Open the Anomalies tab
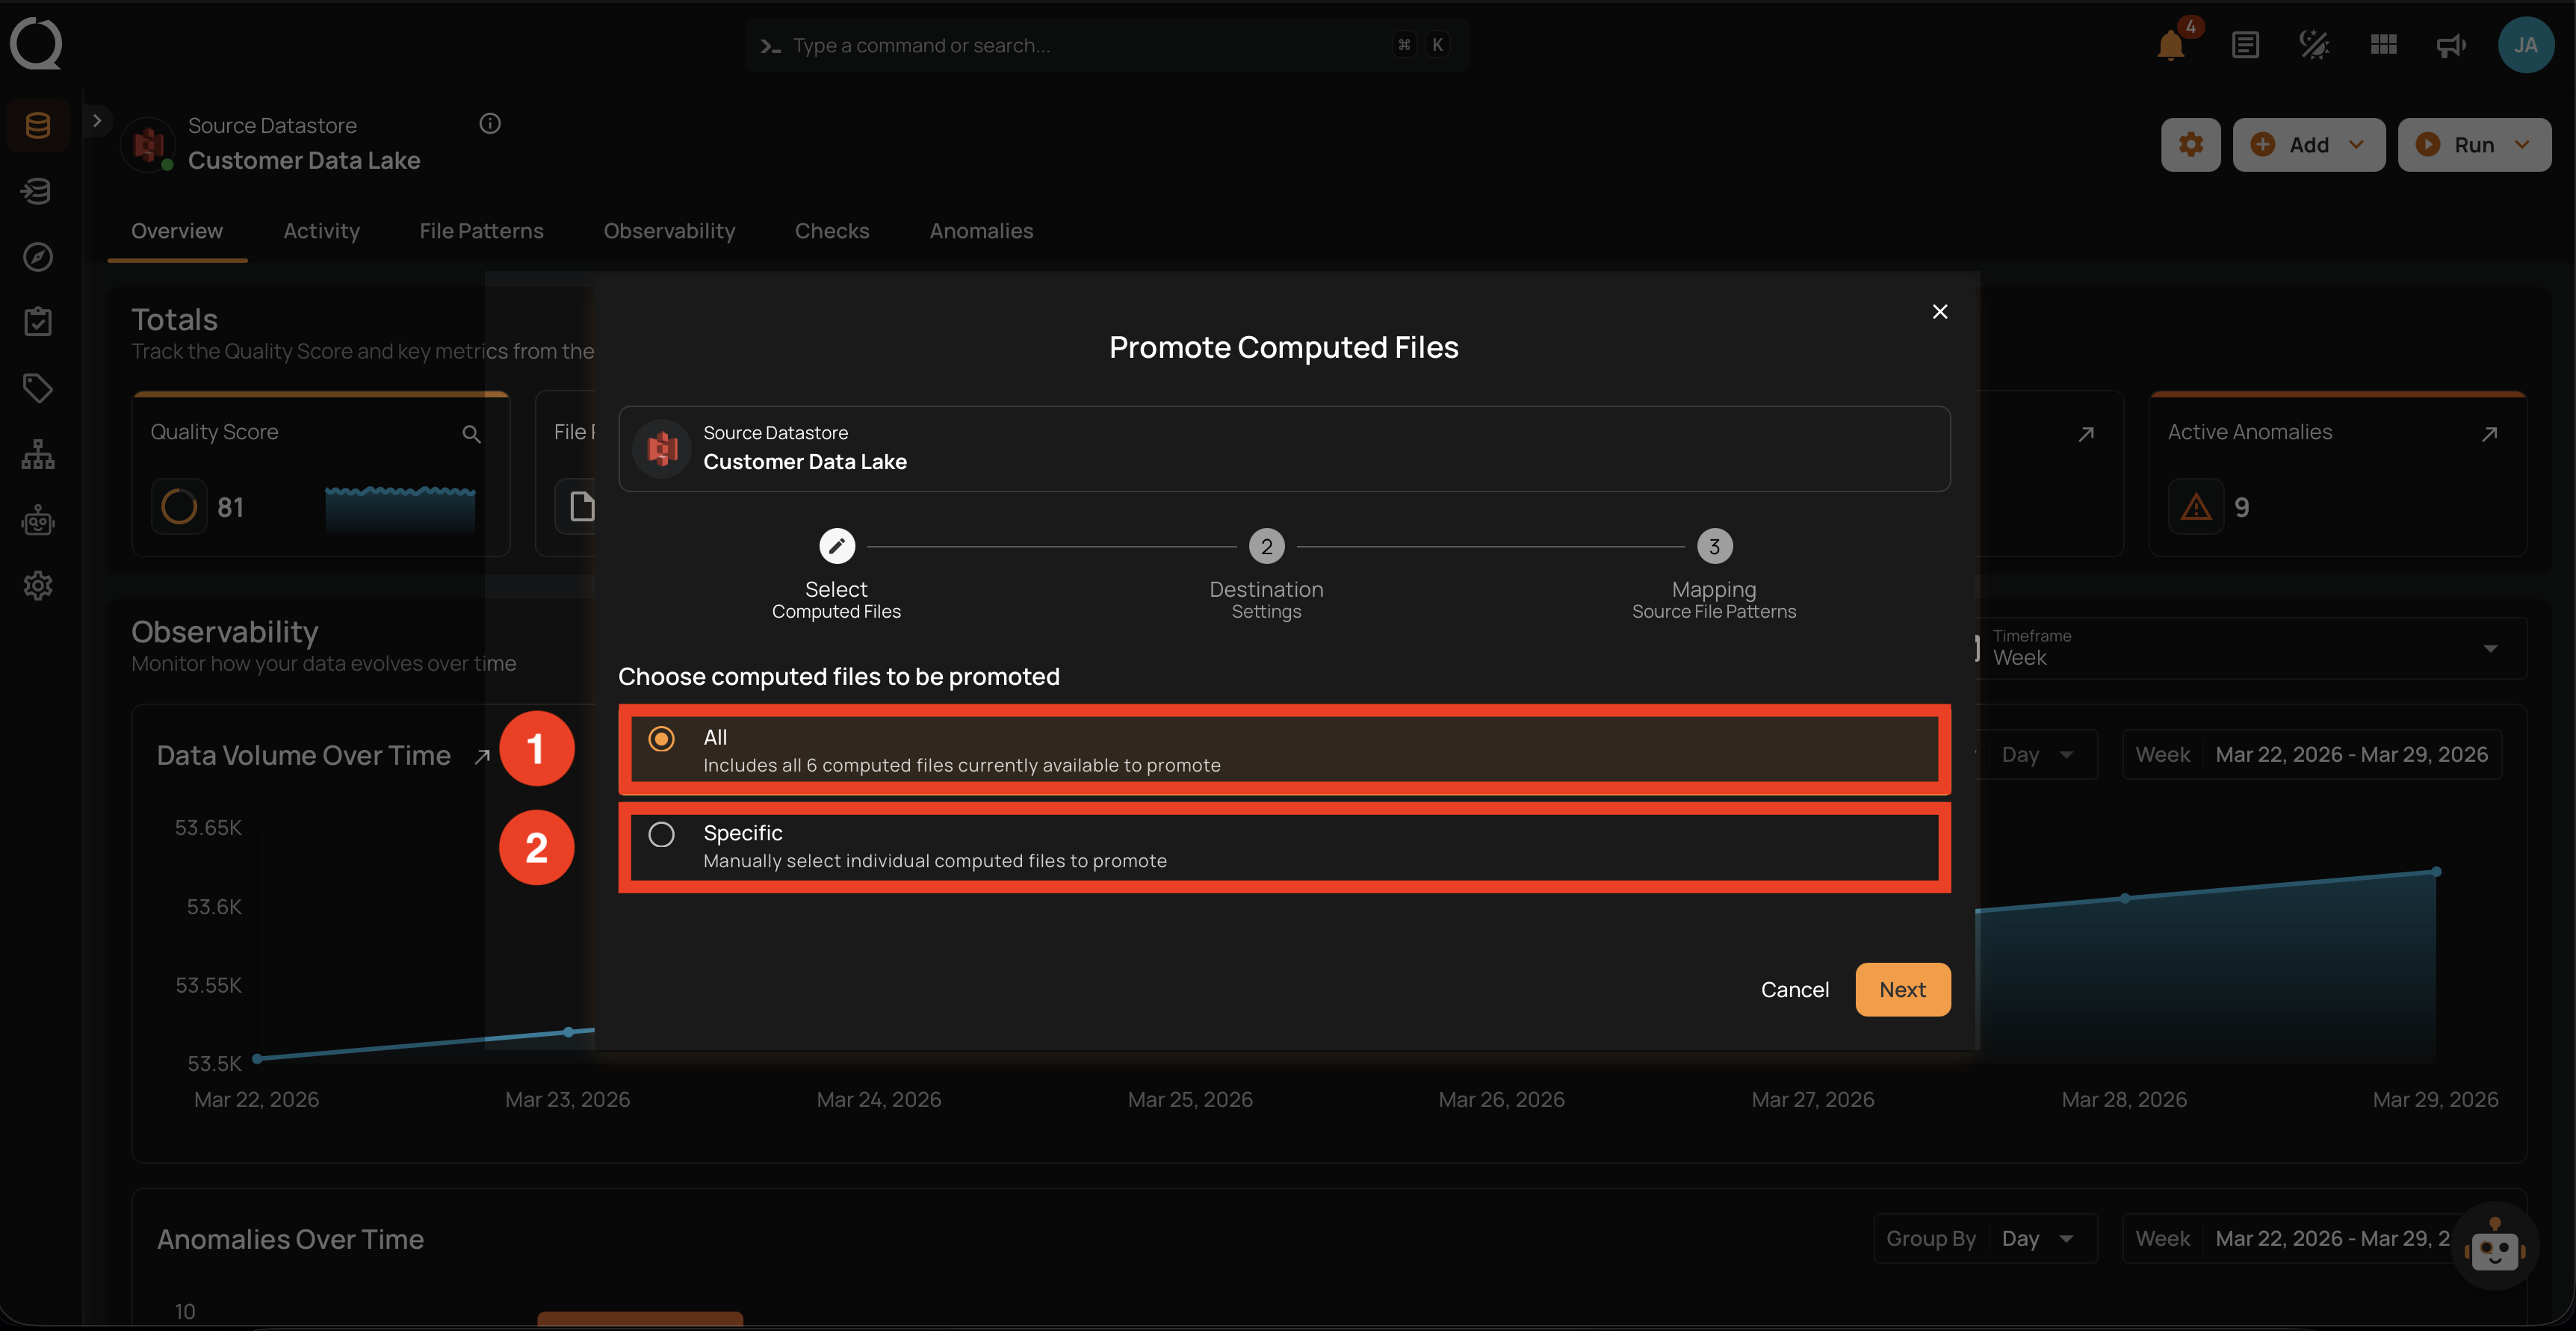This screenshot has width=2576, height=1331. [981, 231]
